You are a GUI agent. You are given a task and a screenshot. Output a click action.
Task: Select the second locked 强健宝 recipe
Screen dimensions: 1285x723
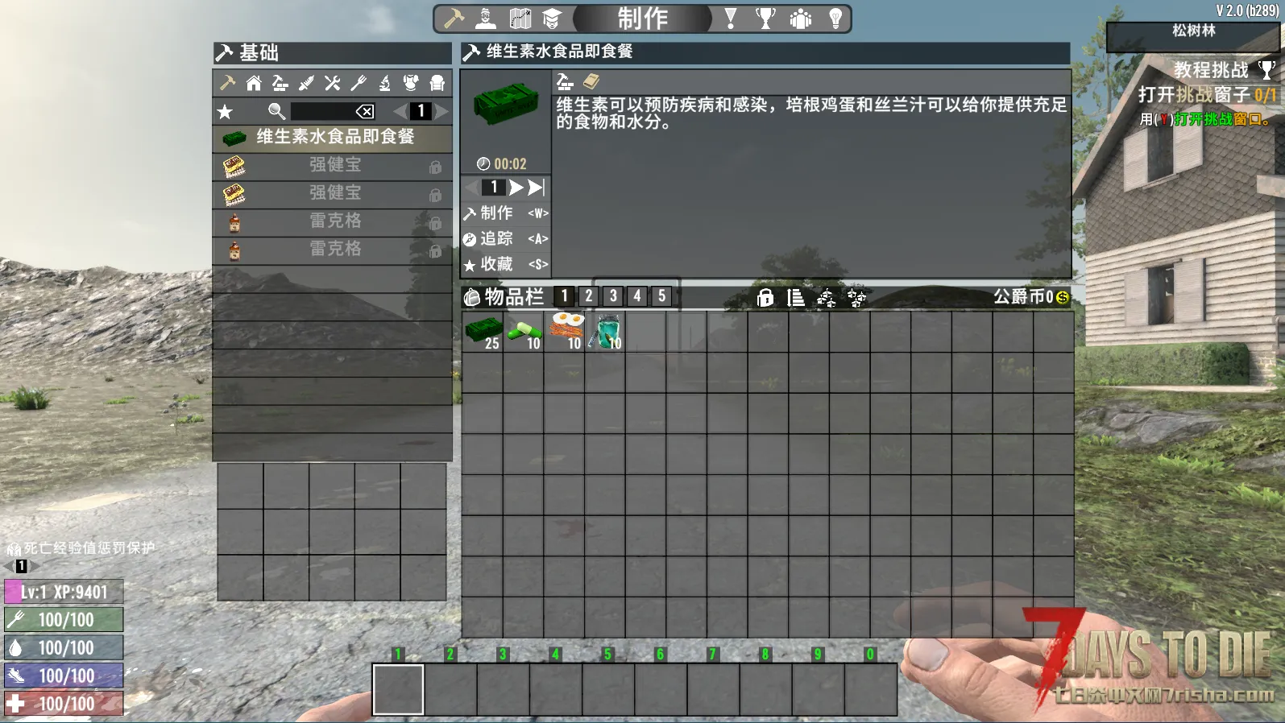point(332,194)
